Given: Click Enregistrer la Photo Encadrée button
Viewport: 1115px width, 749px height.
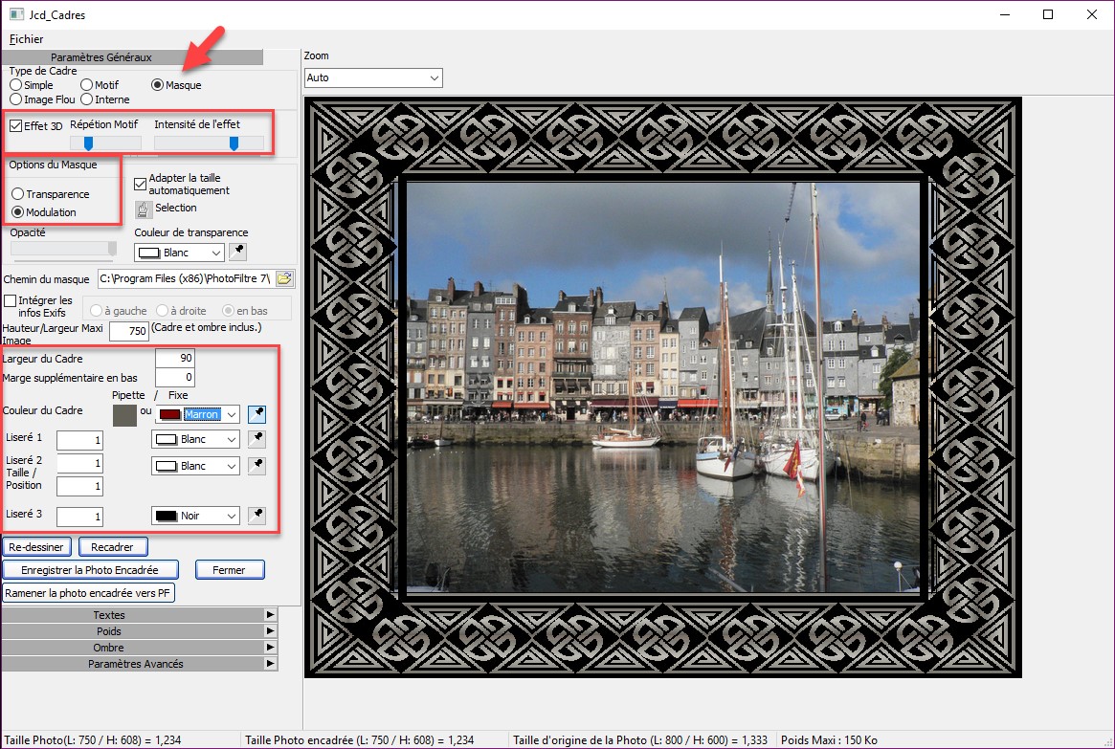Looking at the screenshot, I should click(90, 570).
